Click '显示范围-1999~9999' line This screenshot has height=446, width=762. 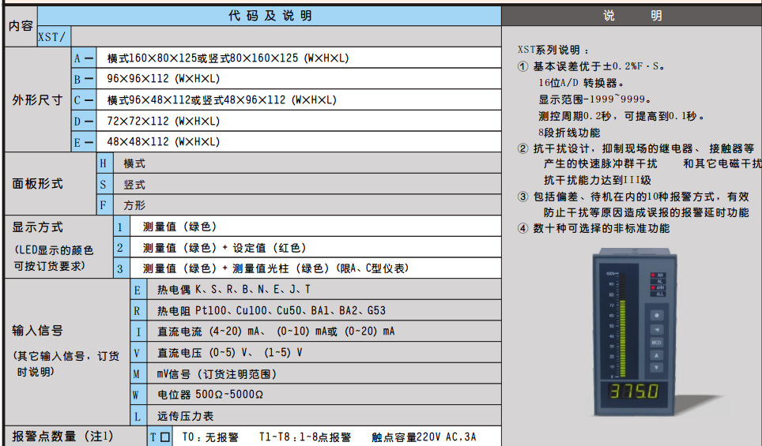coord(594,99)
